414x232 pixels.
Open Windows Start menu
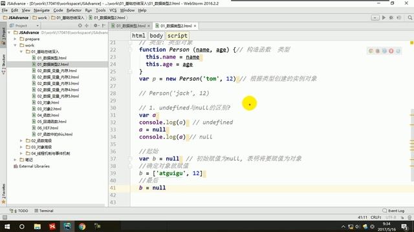[x=7, y=226]
